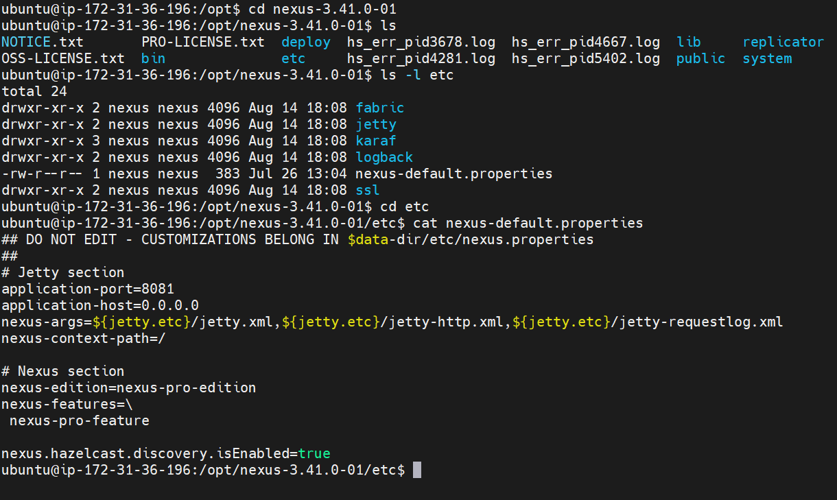
Task: Click the replicator folder name
Action: 783,42
